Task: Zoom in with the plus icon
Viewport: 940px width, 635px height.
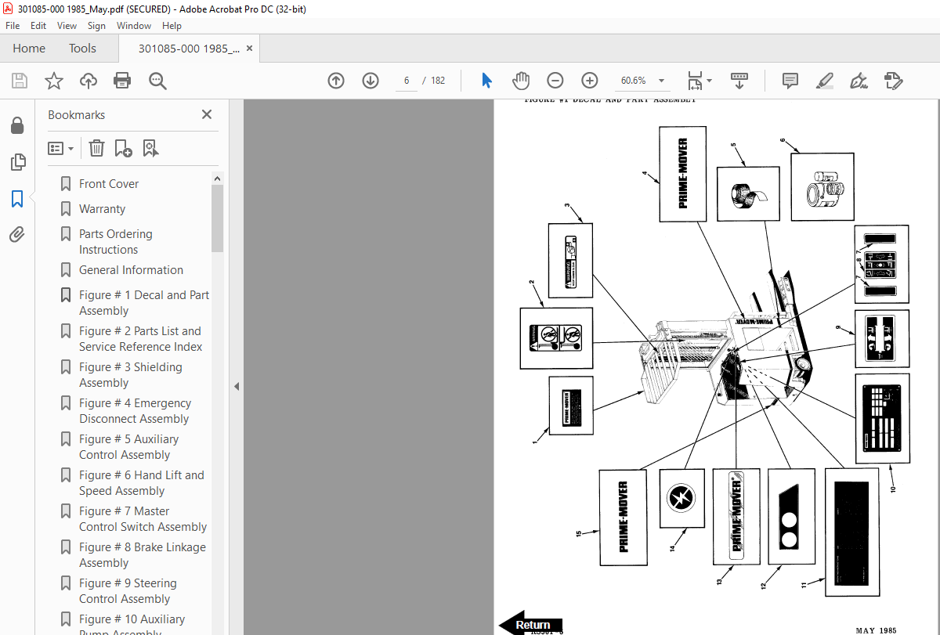Action: click(590, 81)
